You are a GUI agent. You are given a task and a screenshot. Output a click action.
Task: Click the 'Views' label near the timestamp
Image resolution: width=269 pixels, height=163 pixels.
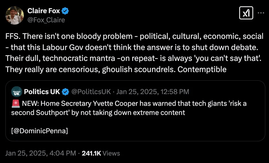(111, 153)
